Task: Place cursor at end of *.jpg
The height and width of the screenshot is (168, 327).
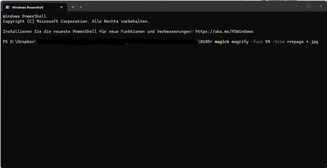Action: tap(318, 42)
